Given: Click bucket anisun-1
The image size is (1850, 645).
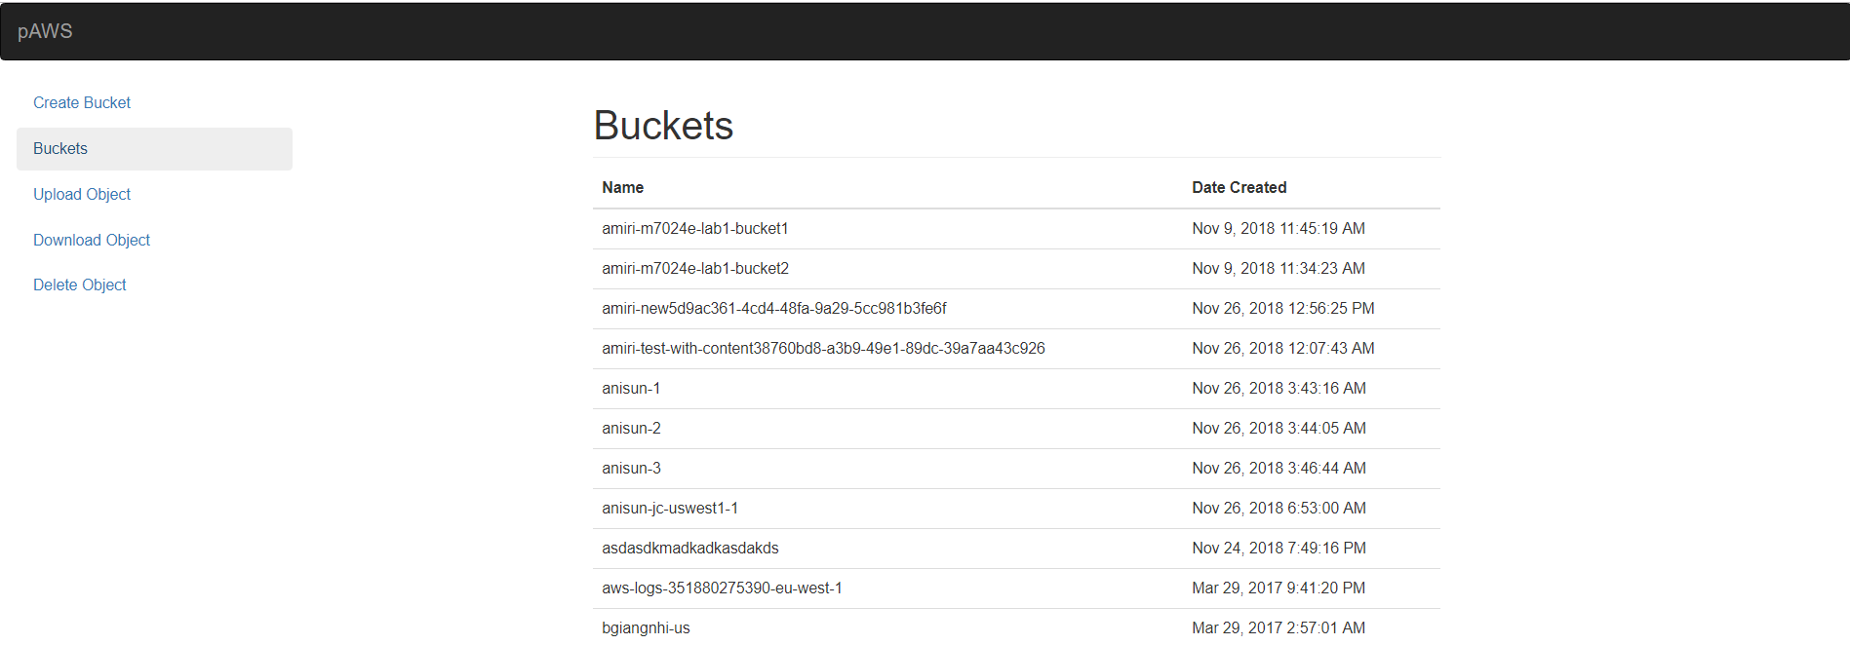Looking at the screenshot, I should click(x=631, y=388).
